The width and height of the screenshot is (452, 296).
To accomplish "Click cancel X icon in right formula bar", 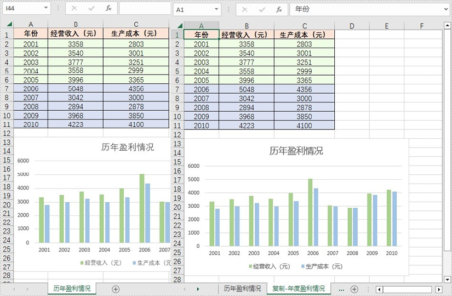I will (x=244, y=10).
